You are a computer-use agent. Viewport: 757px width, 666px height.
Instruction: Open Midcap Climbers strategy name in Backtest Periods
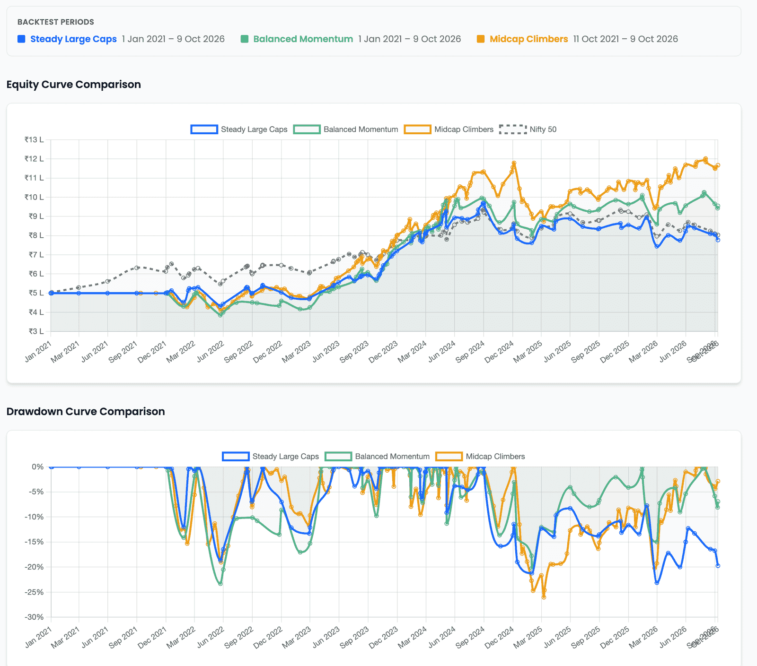coord(528,39)
